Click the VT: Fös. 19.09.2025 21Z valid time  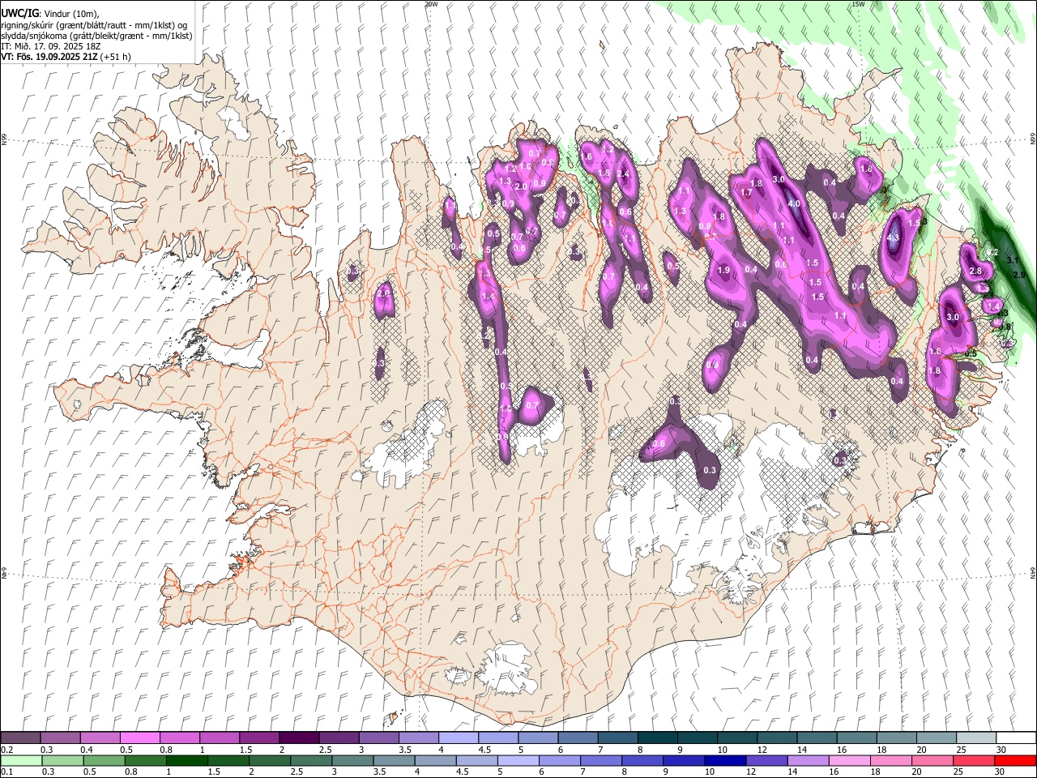pos(50,57)
